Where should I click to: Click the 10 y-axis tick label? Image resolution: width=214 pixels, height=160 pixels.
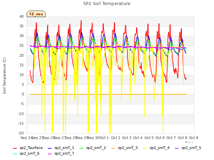[21, 75]
